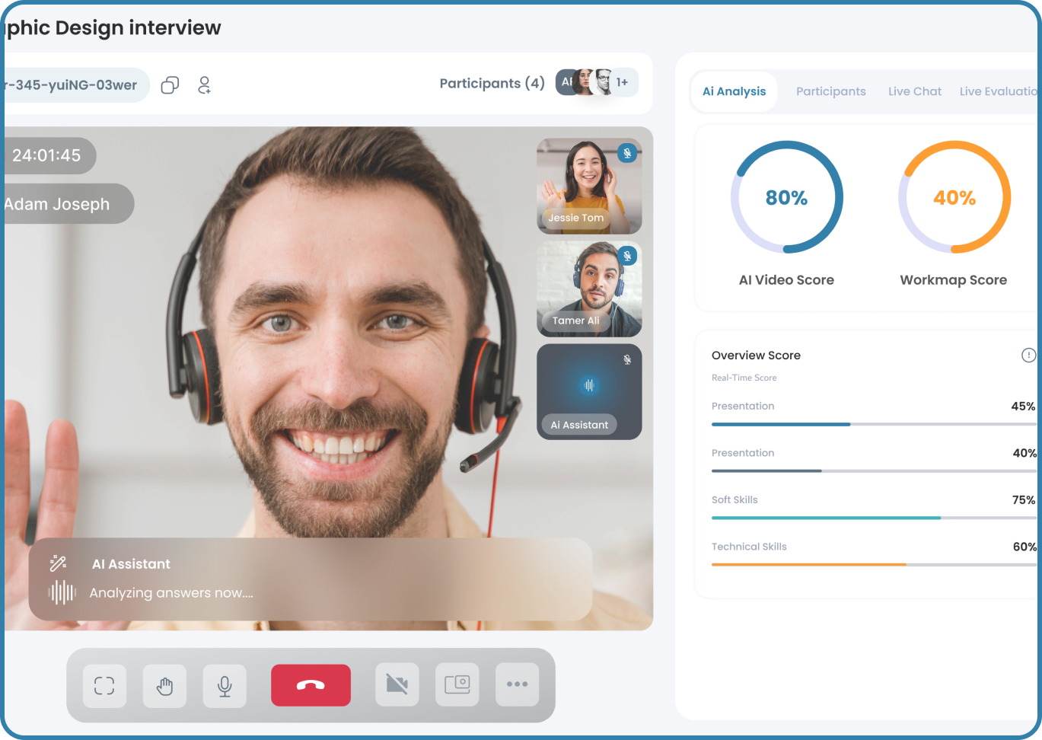
Task: Select Tamer Ali's video thumbnail
Action: coord(588,289)
